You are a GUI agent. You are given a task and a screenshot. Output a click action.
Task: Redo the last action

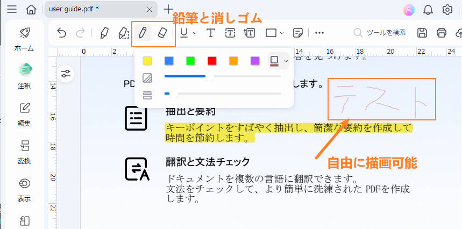(x=80, y=33)
